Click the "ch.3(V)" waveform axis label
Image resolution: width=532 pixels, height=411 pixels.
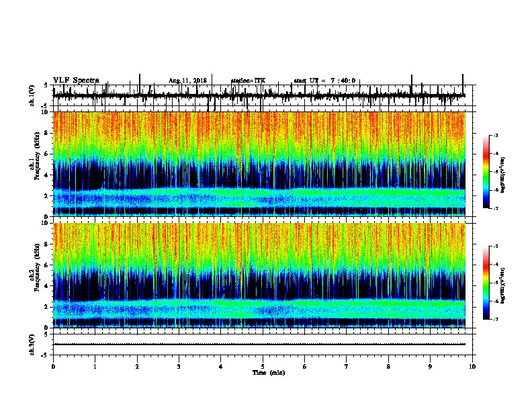32,345
